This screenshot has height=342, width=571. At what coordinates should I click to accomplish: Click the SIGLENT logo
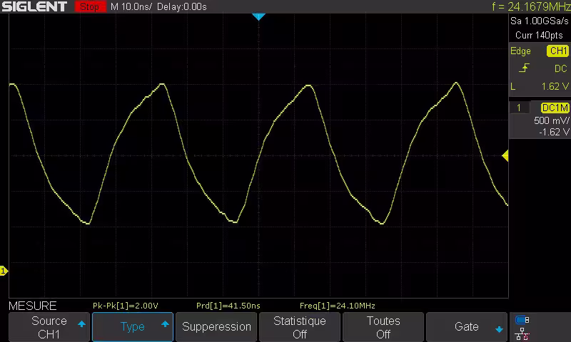(x=34, y=6)
